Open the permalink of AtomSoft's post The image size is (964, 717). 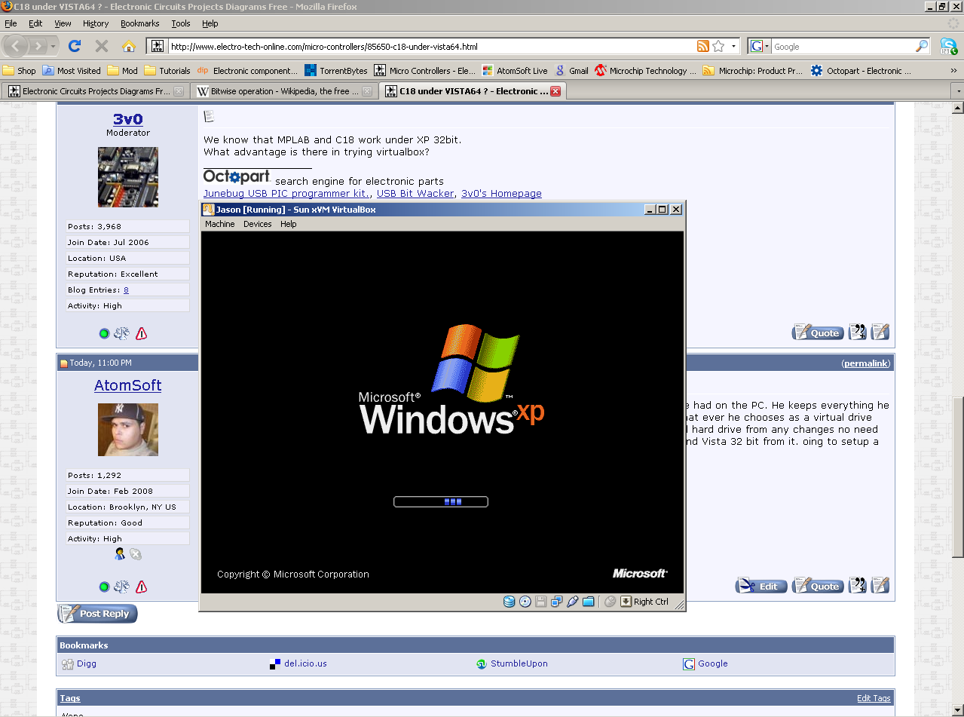pyautogui.click(x=866, y=363)
